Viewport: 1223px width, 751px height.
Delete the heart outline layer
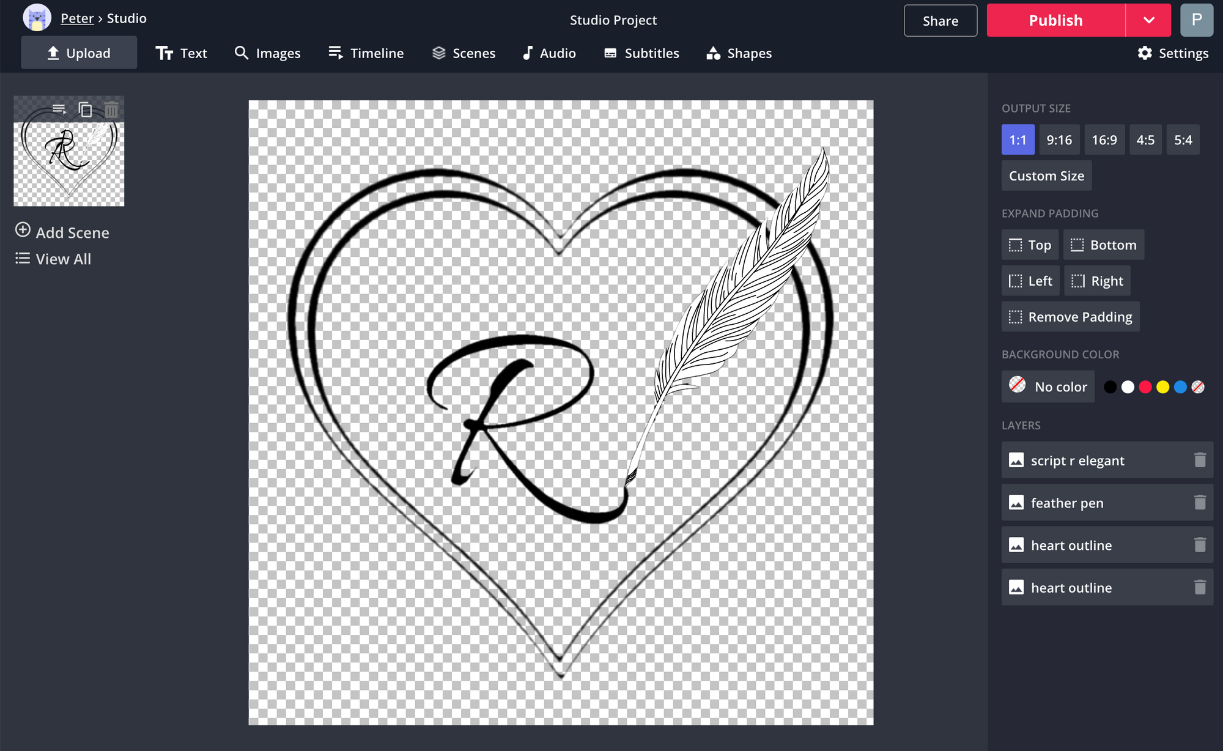1201,544
